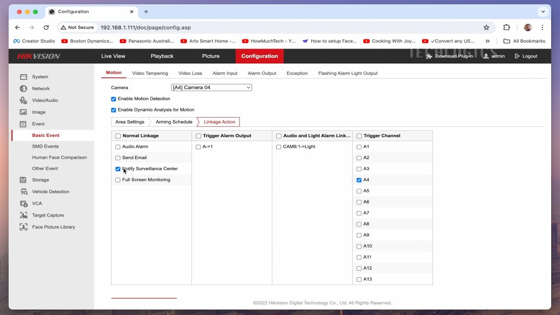Switch to the Video Tampering tab
560x315 pixels.
click(150, 73)
